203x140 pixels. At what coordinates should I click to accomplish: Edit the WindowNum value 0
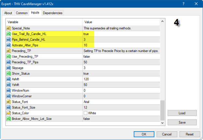click(x=84, y=90)
